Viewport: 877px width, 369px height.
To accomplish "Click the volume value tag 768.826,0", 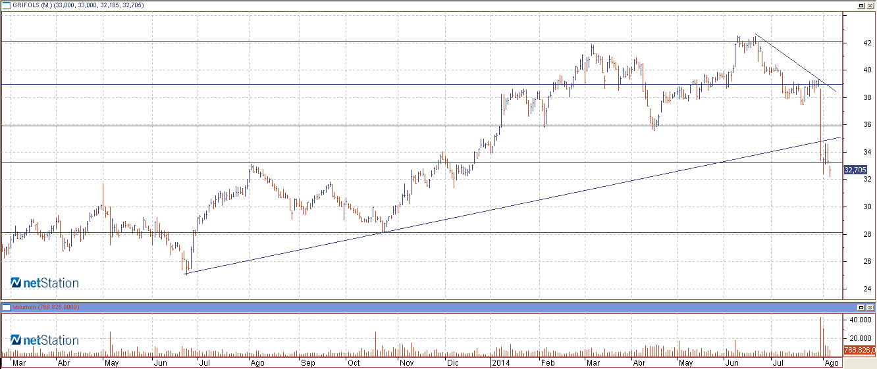I will [x=859, y=350].
